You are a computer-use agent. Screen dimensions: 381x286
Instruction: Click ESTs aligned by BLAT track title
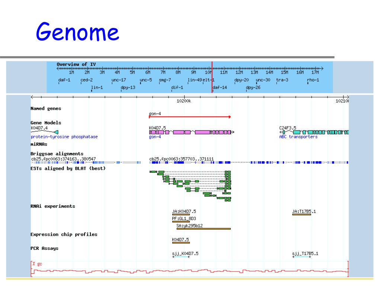(68, 168)
